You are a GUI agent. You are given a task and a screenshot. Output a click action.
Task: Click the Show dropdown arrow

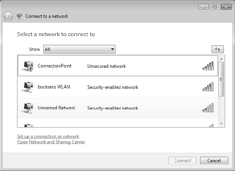coord(112,49)
